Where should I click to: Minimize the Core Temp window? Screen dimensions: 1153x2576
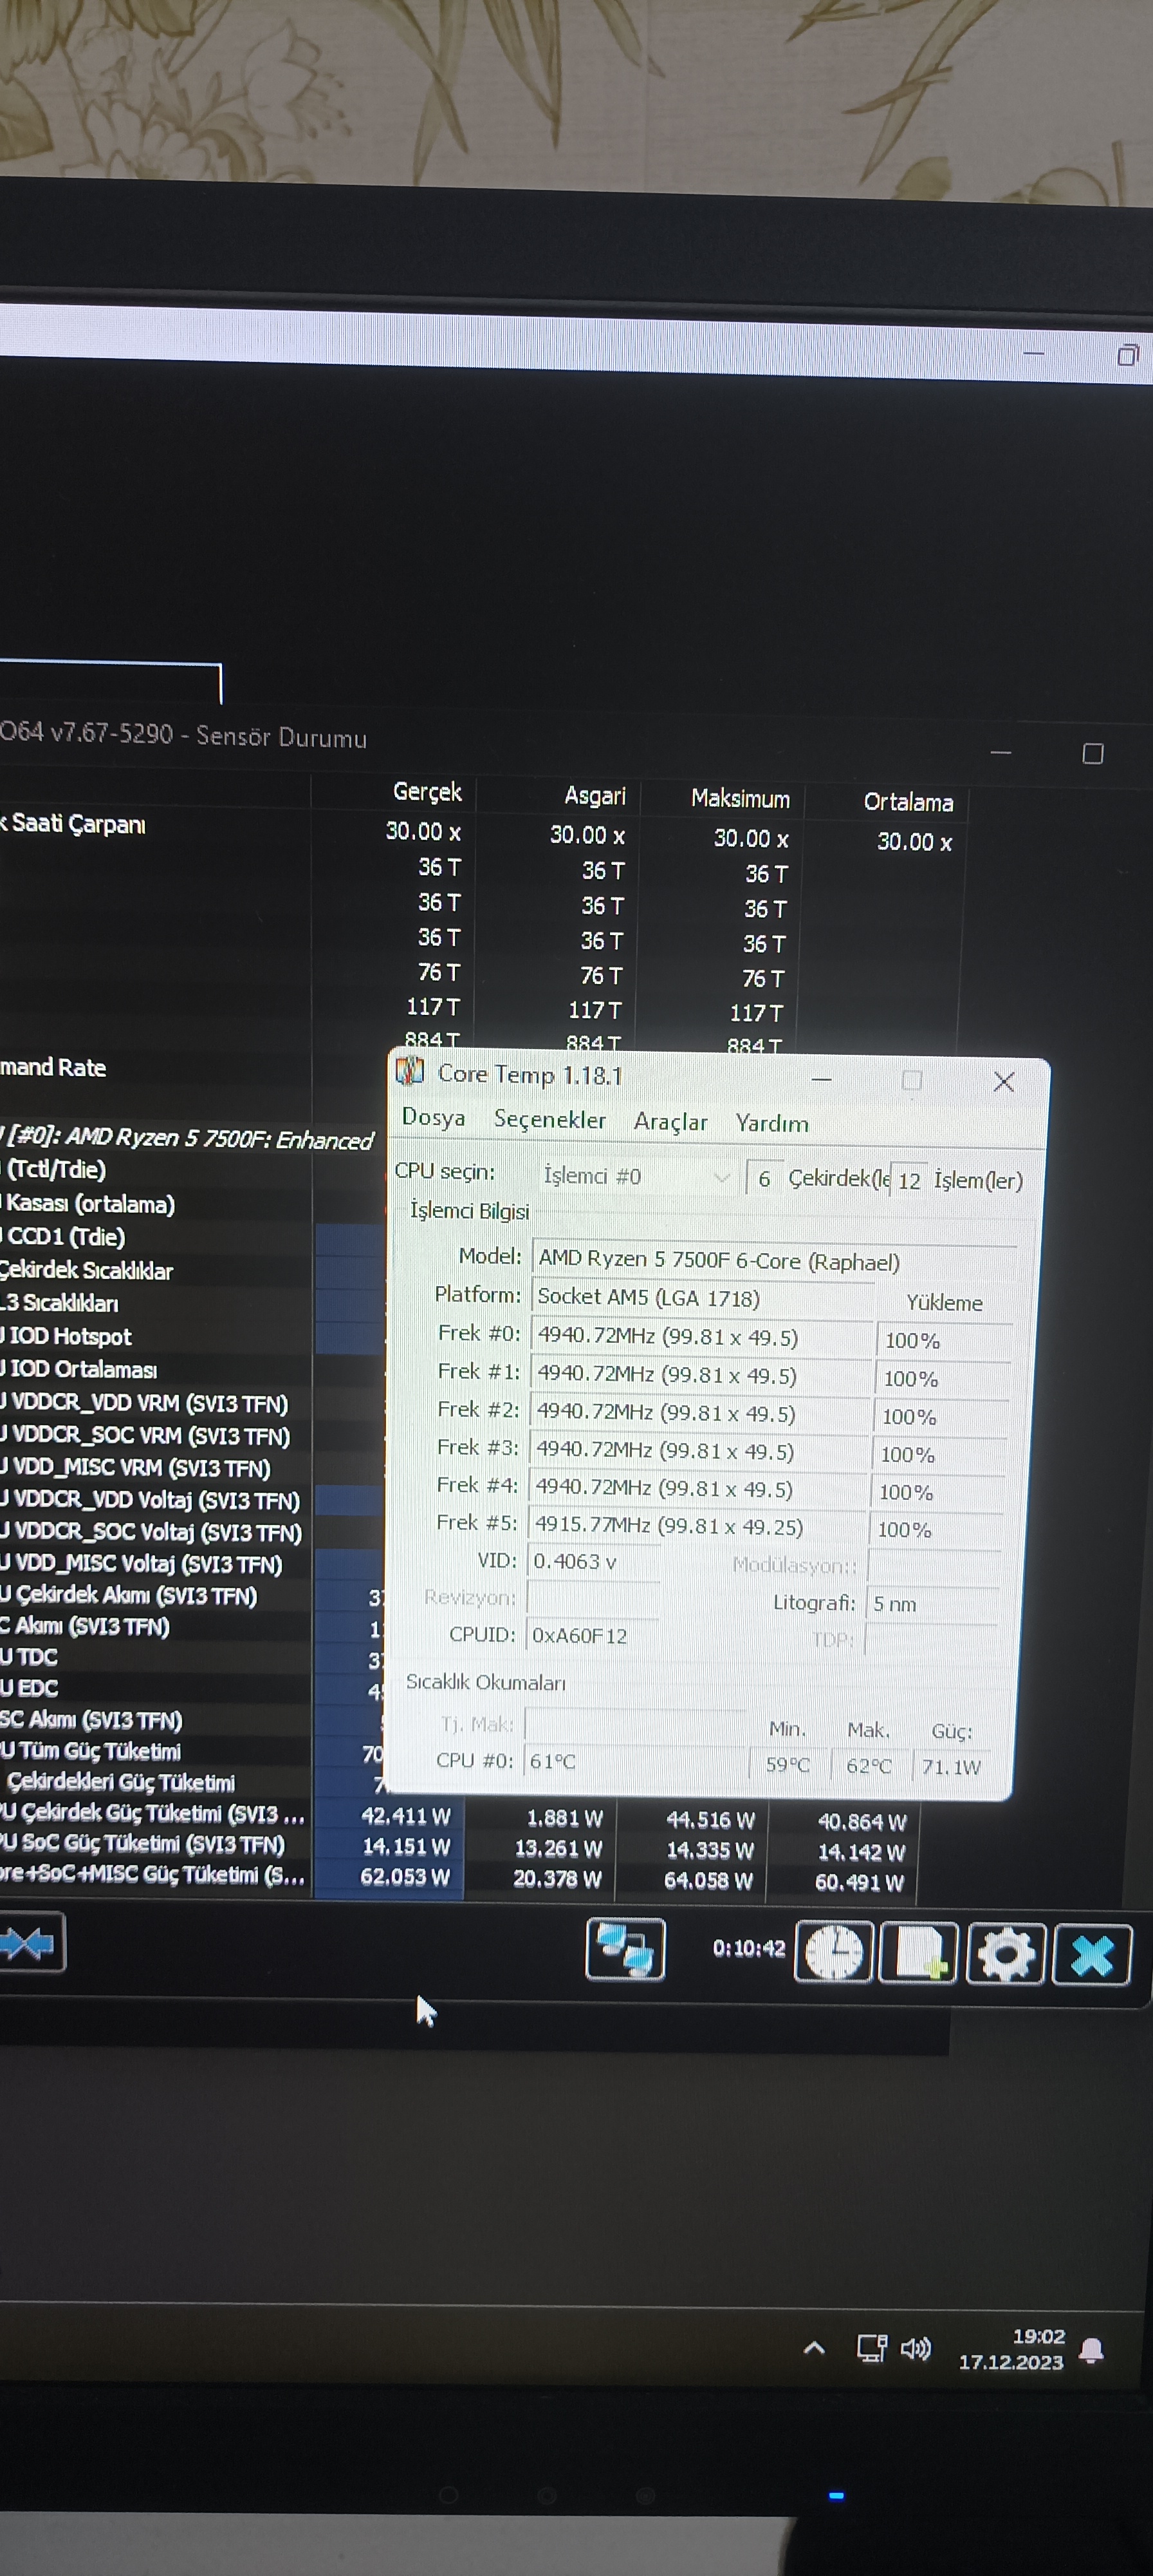click(821, 1079)
